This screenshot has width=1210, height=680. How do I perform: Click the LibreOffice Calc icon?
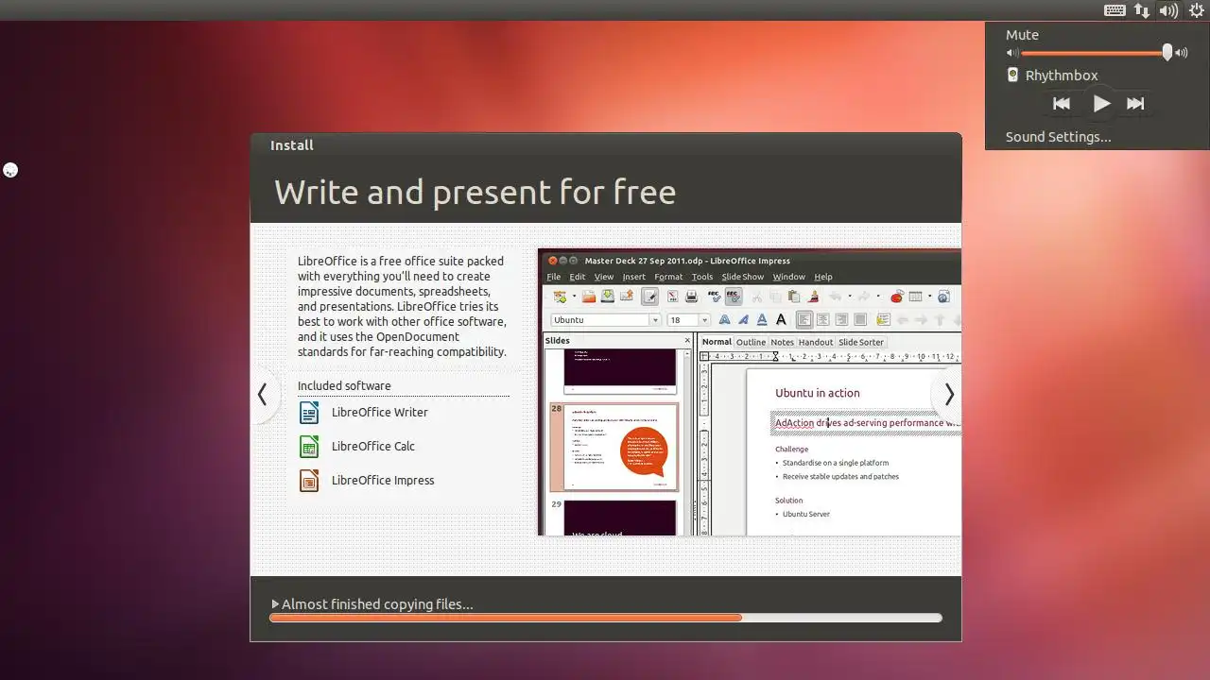pos(309,447)
